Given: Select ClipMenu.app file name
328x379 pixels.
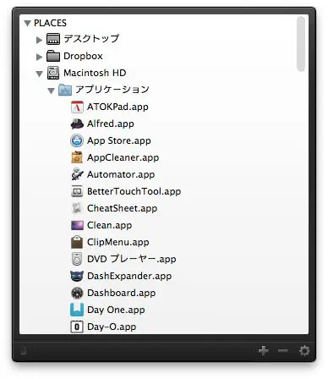Looking at the screenshot, I should click(x=118, y=243).
